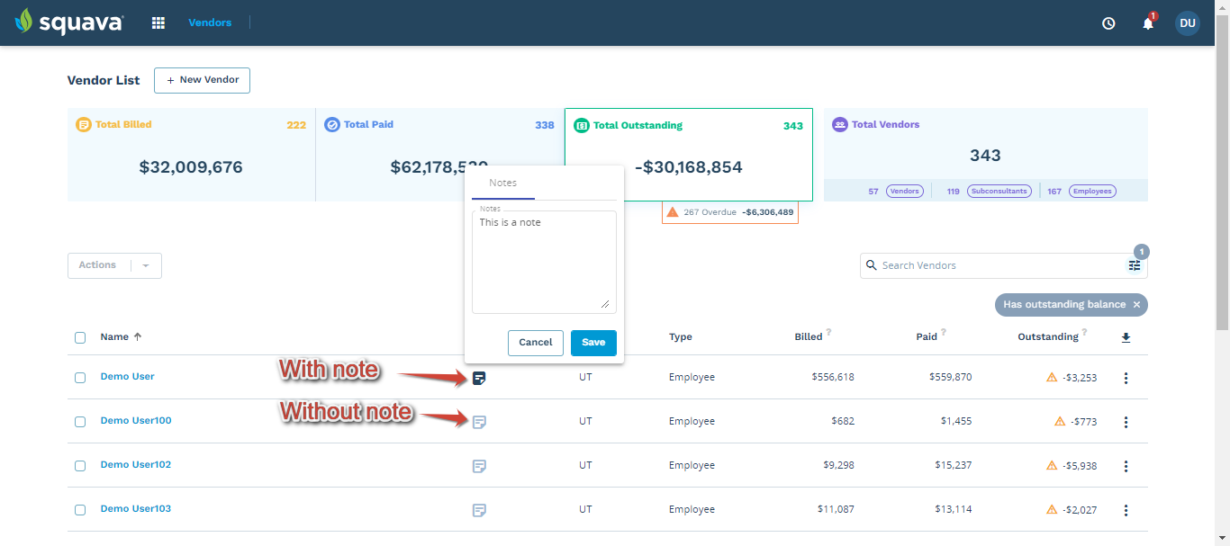Click the filter settings icon in search bar
This screenshot has height=546, width=1230.
point(1135,265)
